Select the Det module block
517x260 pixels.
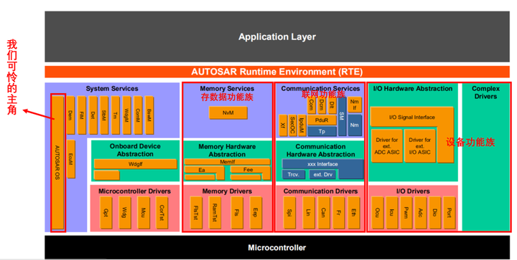click(93, 115)
